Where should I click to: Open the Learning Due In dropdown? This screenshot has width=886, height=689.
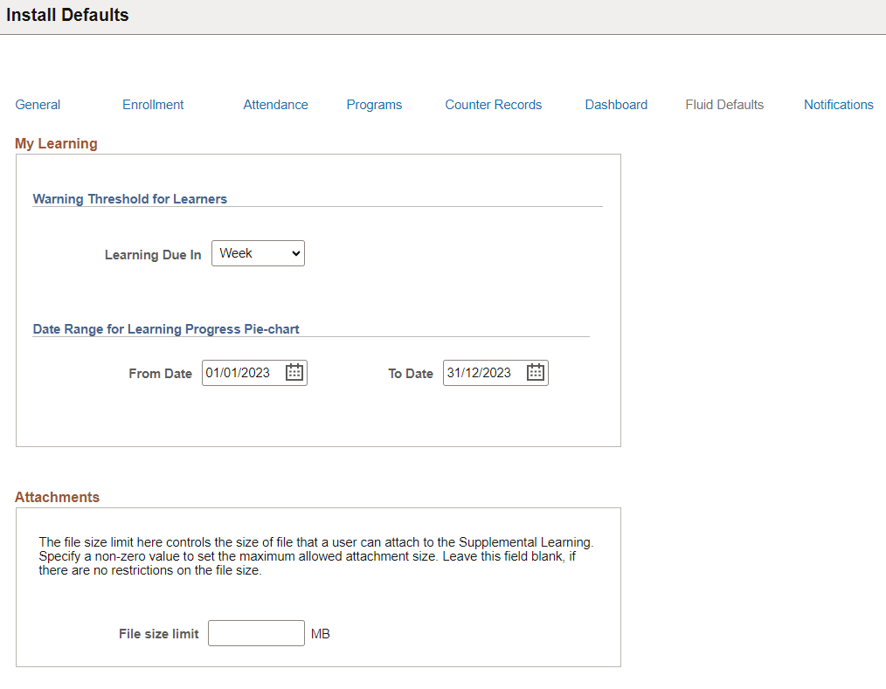point(258,253)
